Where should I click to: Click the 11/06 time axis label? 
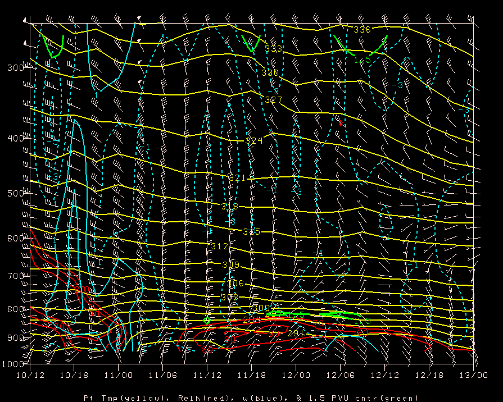[x=162, y=374]
